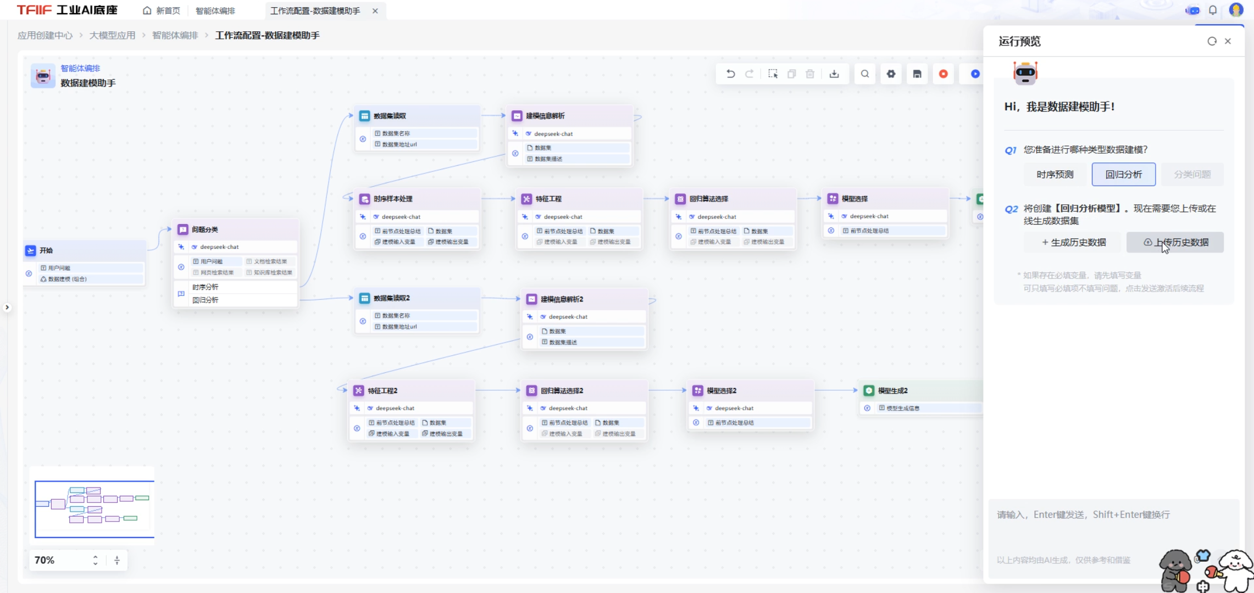Activate the box selection tool
The width and height of the screenshot is (1254, 593).
point(773,74)
